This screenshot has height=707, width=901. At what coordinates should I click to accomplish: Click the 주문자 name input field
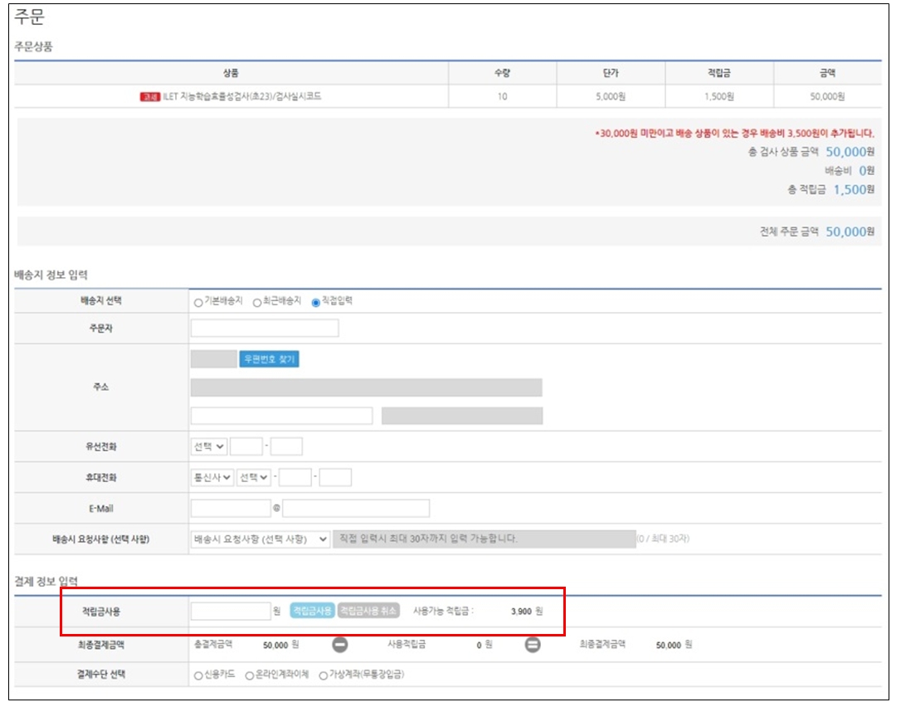[265, 329]
